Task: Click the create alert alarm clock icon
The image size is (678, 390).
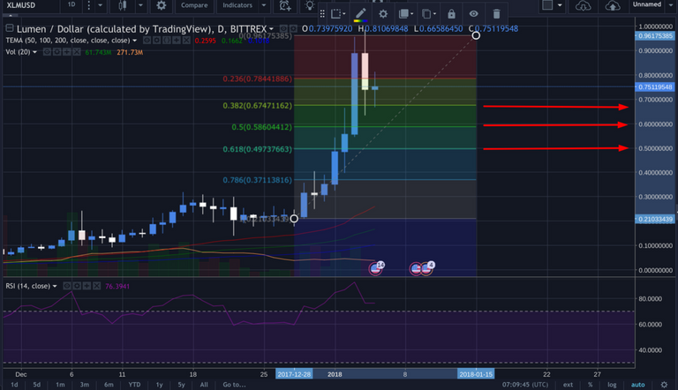Action: click(x=284, y=5)
